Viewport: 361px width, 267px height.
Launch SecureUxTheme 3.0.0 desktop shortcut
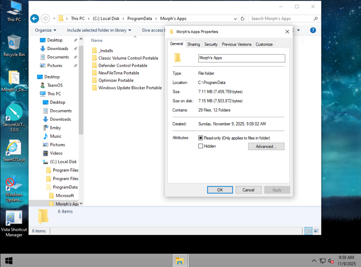tap(14, 118)
